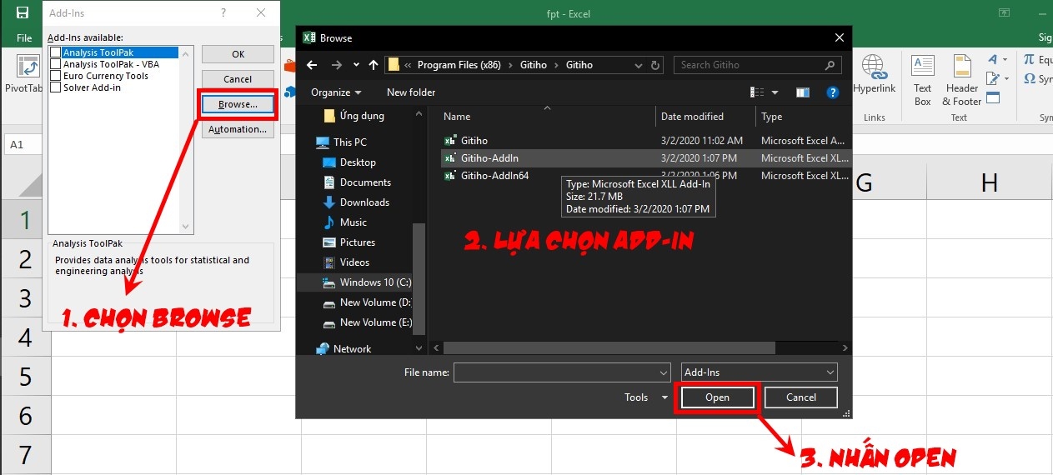
Task: Click Open in the Browse dialog
Action: 718,397
